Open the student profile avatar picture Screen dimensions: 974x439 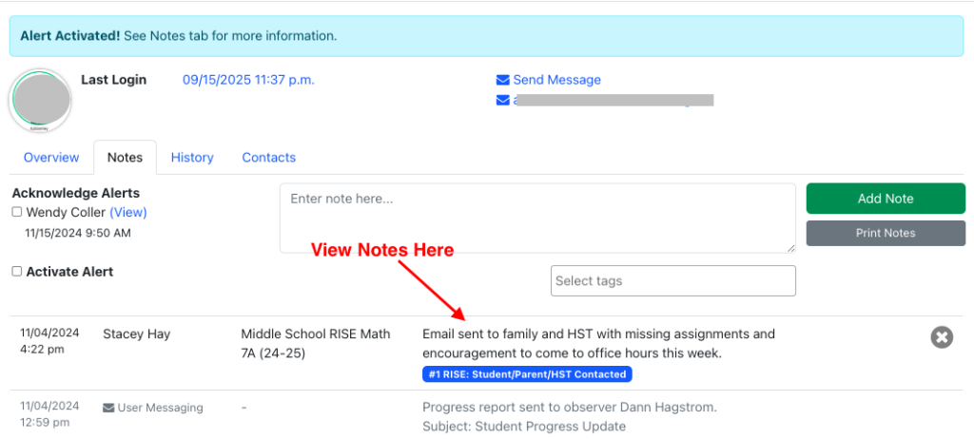tap(40, 100)
